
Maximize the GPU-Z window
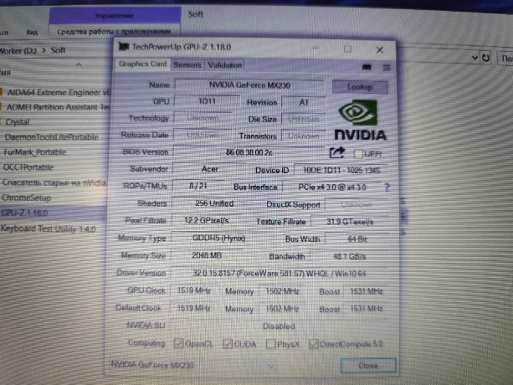[347, 49]
